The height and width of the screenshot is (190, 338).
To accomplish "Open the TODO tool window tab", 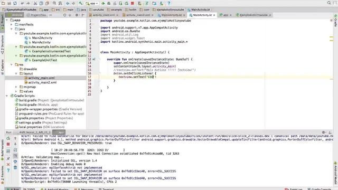I will click(29, 189).
